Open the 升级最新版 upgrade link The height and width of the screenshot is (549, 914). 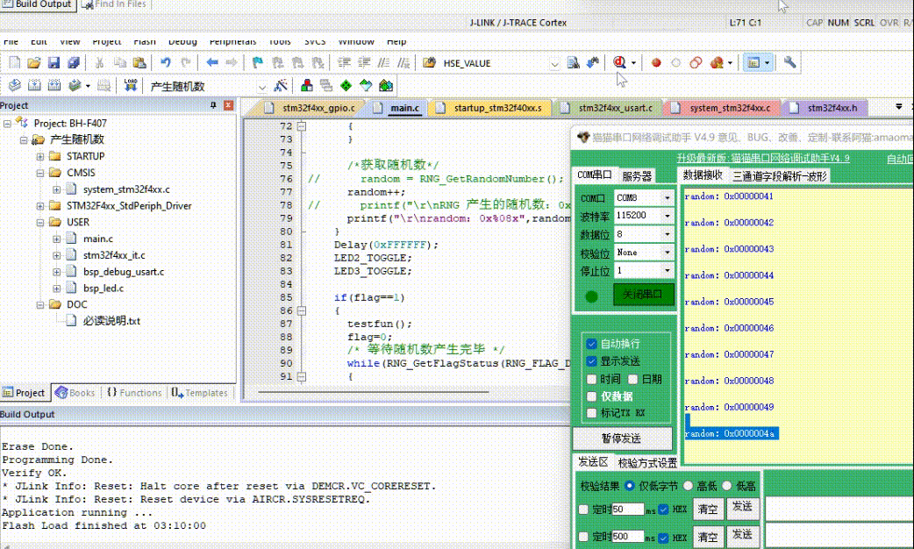pos(763,158)
